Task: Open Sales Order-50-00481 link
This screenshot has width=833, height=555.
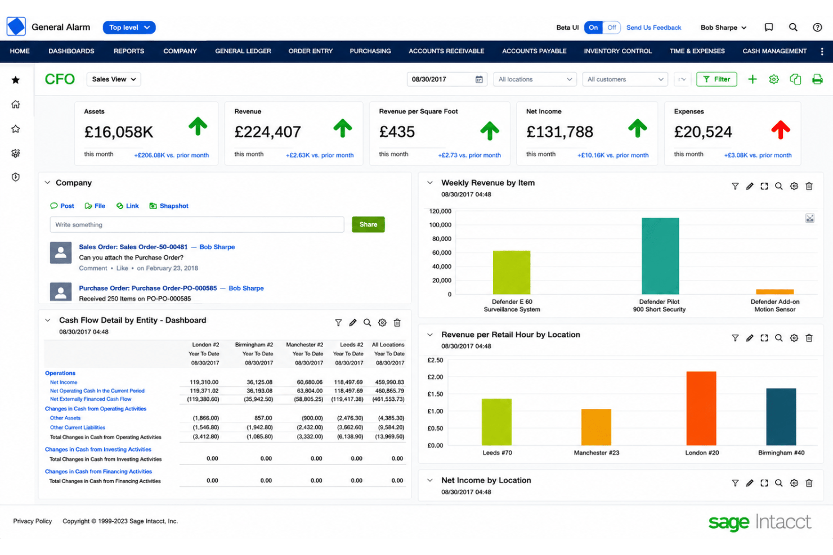Action: tap(133, 247)
